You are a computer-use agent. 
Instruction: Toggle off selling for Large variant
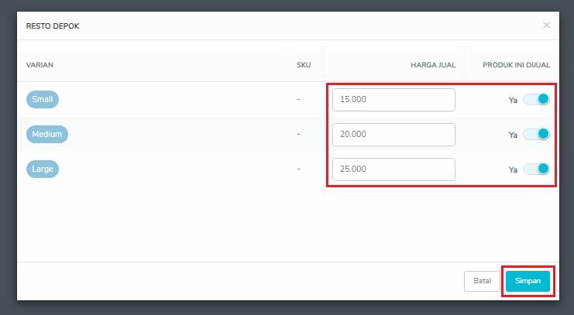click(x=536, y=169)
